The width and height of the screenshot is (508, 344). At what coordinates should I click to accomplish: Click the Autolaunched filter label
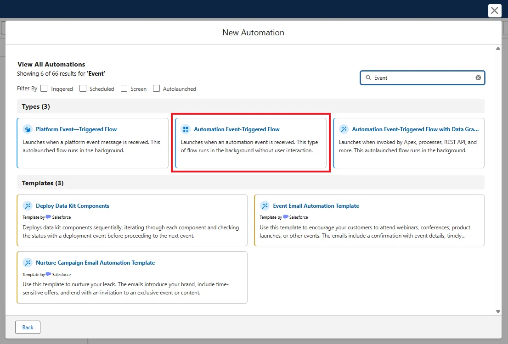click(180, 89)
